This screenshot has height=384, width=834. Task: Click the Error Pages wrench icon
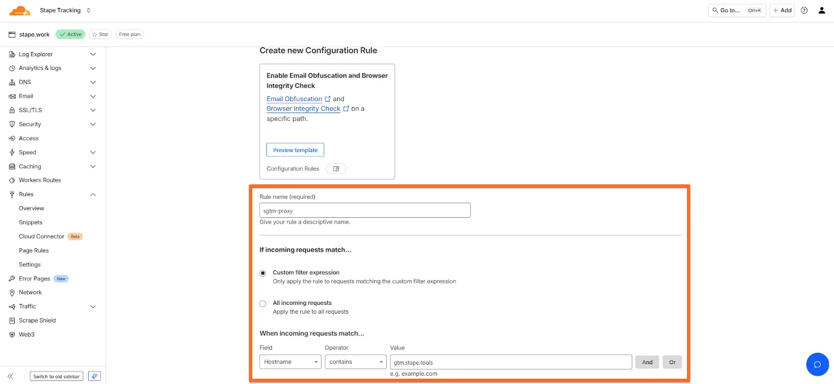tap(12, 279)
